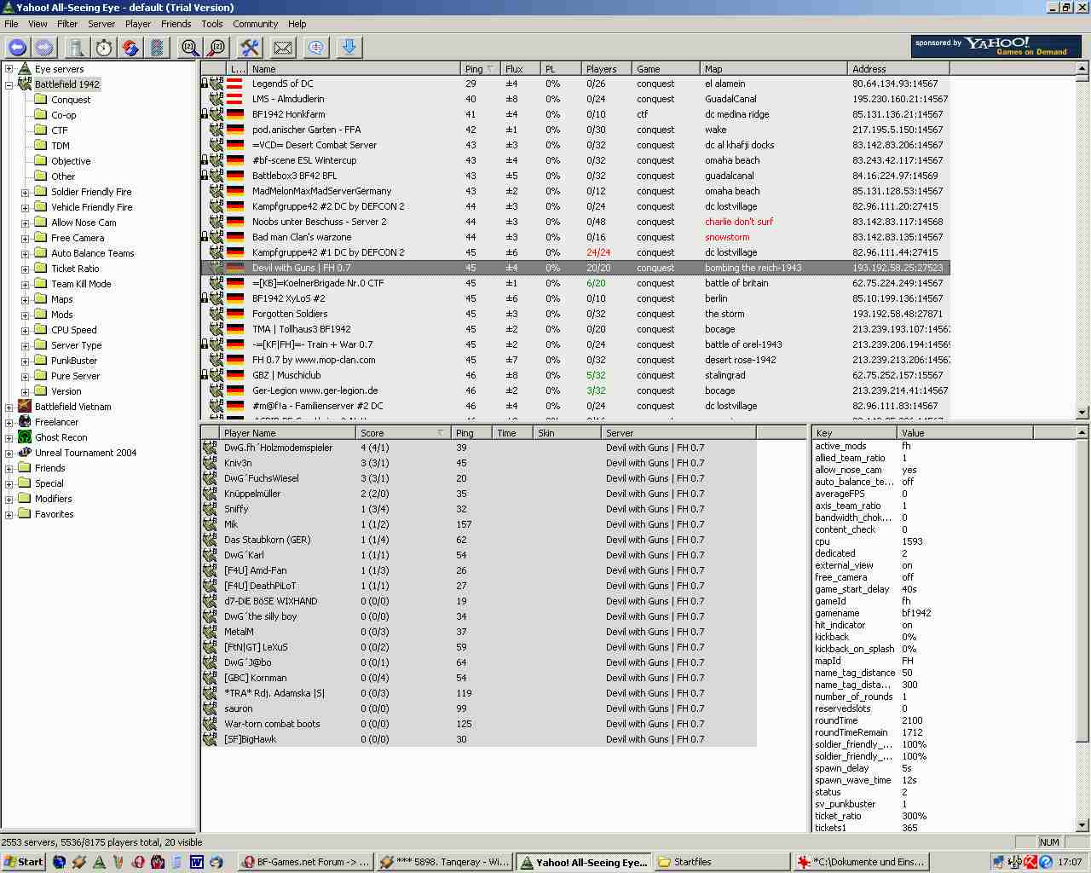
Task: Expand the Battlefield Vietnam tree node
Action: point(9,407)
